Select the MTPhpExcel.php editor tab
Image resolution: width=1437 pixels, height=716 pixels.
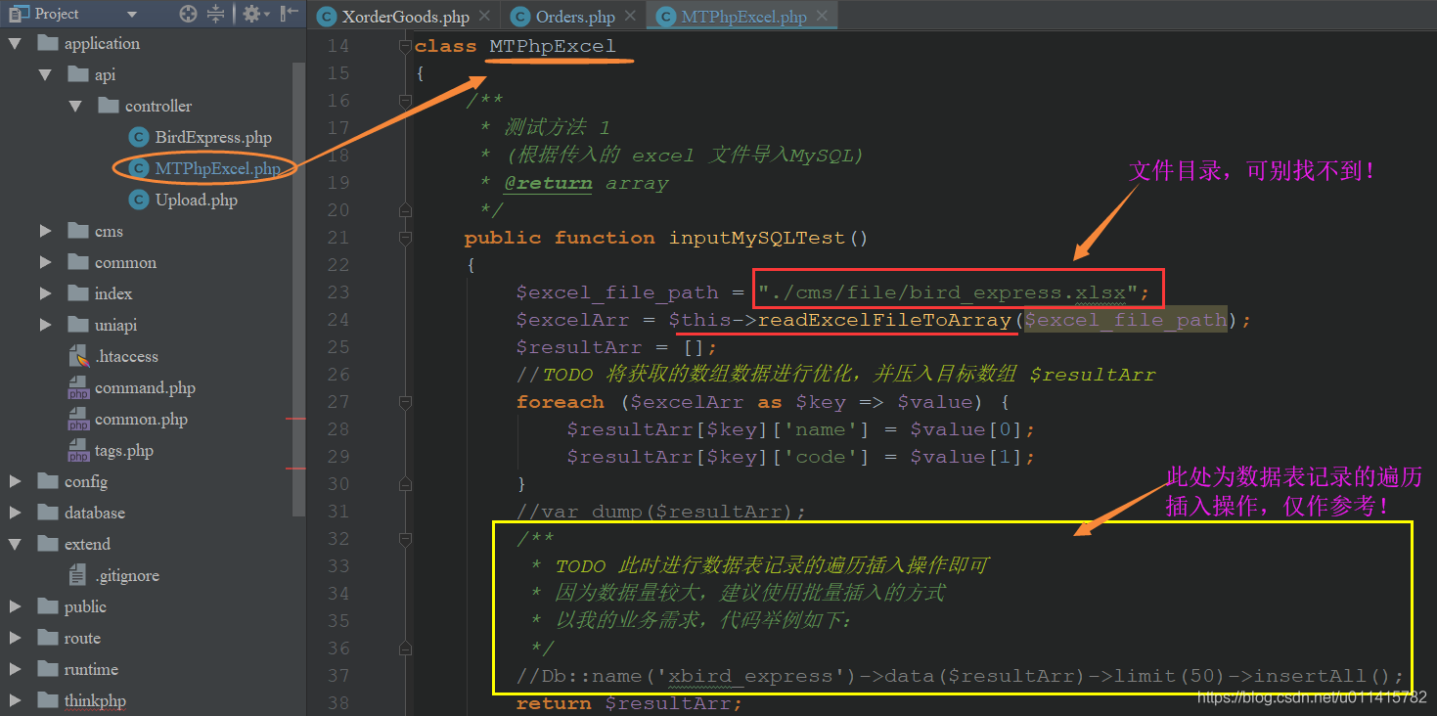coord(743,17)
